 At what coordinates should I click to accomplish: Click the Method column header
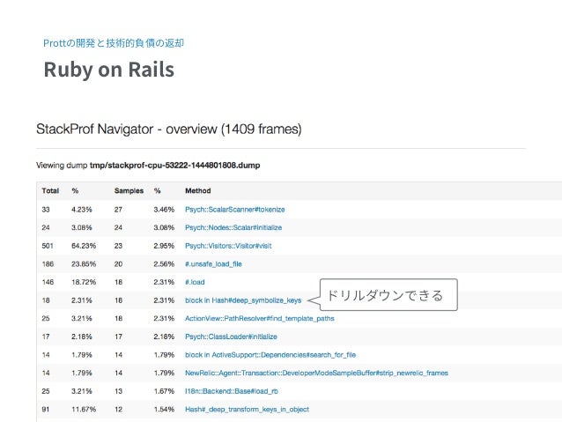[198, 191]
